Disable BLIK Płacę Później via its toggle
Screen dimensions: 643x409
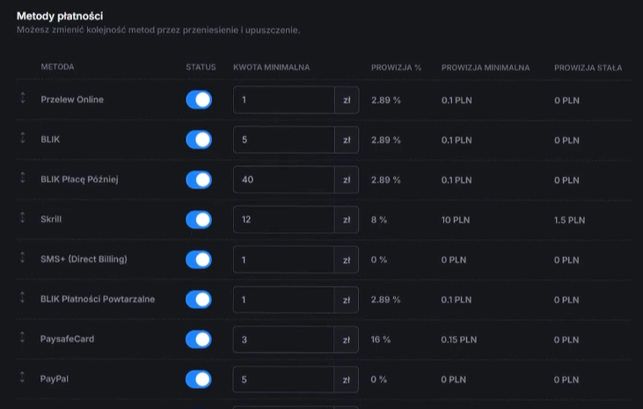(x=199, y=179)
